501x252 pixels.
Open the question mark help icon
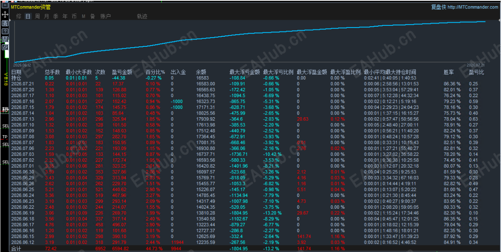coord(5,31)
